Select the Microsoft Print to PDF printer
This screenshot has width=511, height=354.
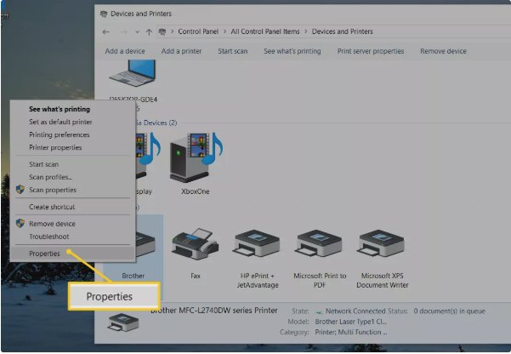point(320,244)
